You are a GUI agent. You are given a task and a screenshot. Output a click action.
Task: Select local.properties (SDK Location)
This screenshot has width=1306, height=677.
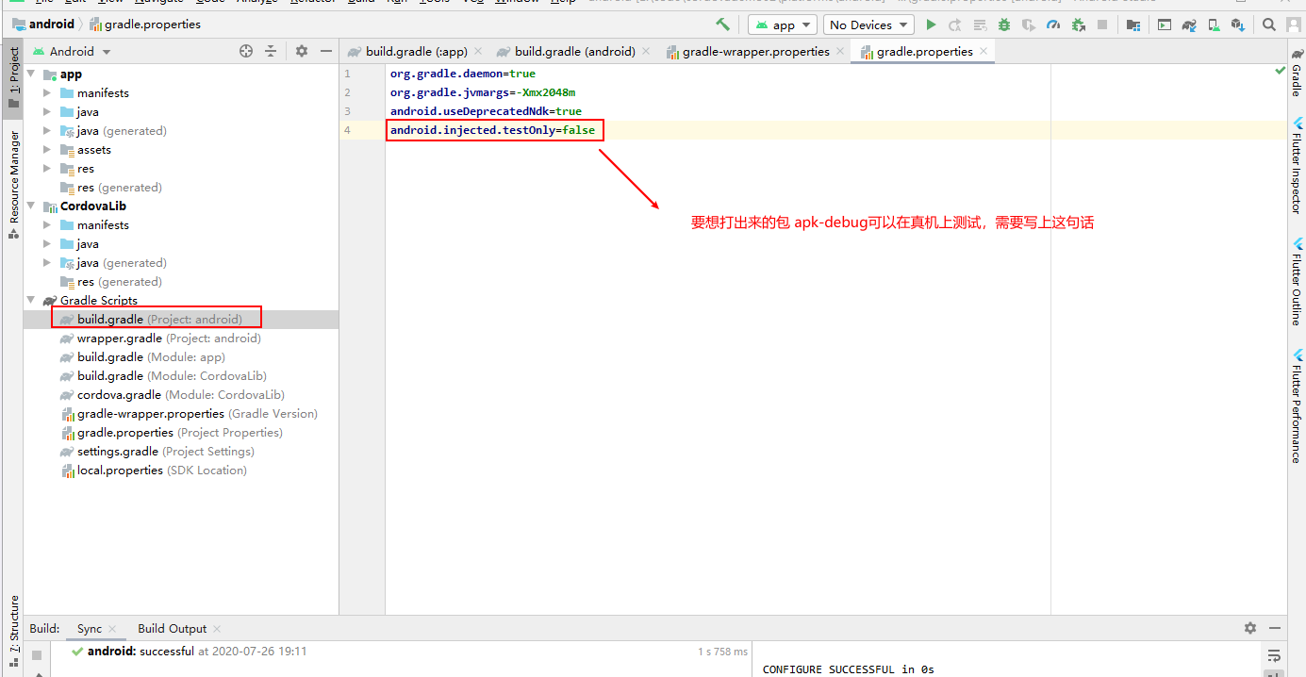(181, 470)
